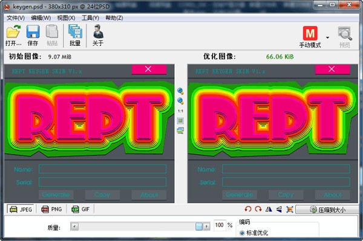Screen dimensions: 363x241
Task: Select the JPEG format tab
Action: pyautogui.click(x=21, y=210)
